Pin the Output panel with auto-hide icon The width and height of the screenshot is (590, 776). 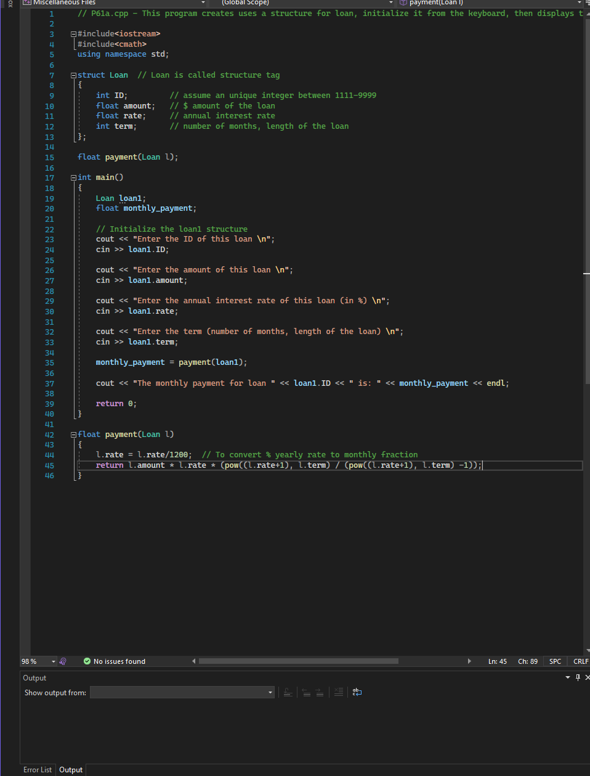[578, 677]
